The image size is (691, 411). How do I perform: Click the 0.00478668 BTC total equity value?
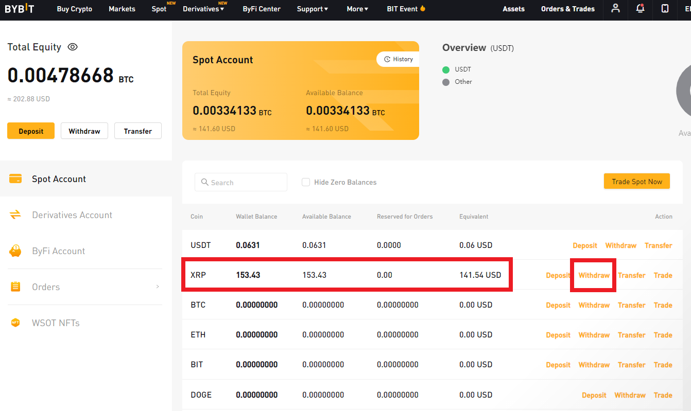71,76
